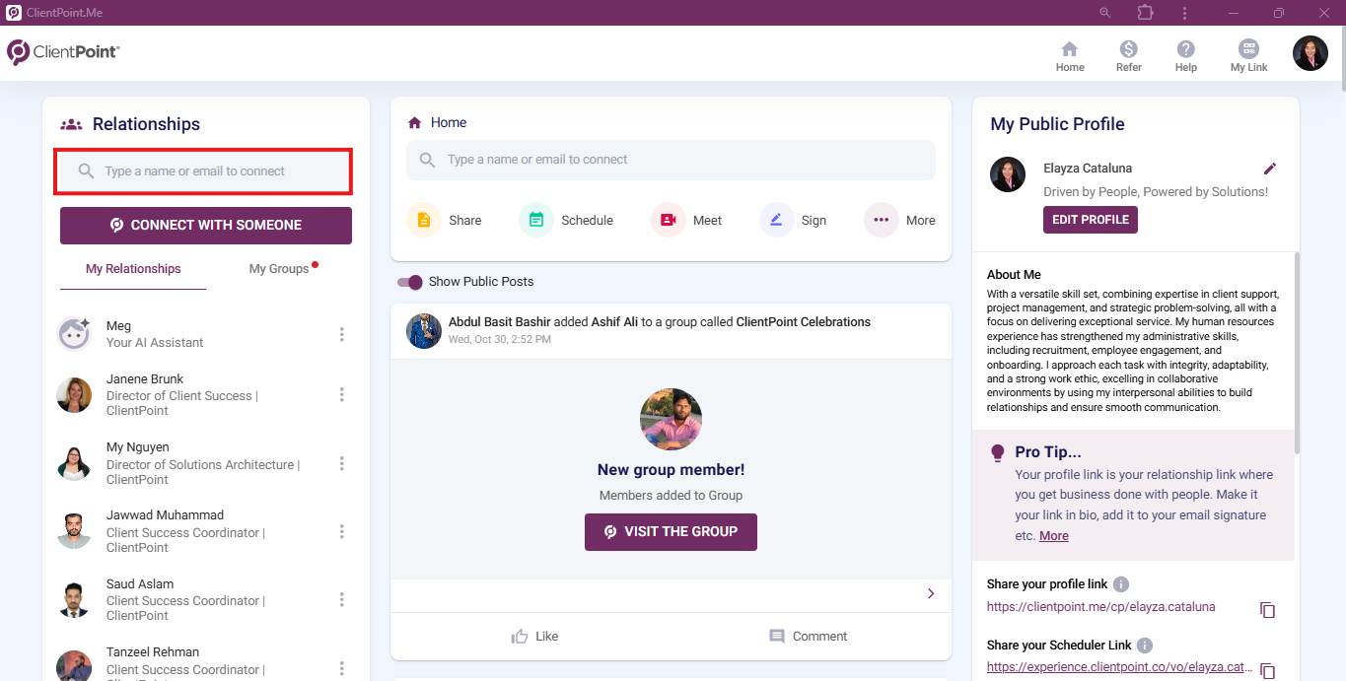This screenshot has width=1346, height=681.
Task: Click info icon next to Share your Scheduler Link
Action: pyautogui.click(x=1145, y=646)
